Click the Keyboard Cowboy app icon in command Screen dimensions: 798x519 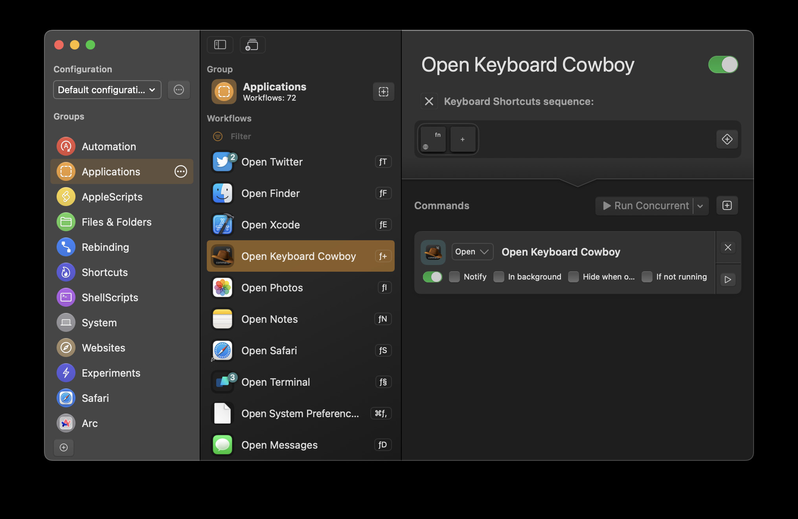pyautogui.click(x=433, y=252)
